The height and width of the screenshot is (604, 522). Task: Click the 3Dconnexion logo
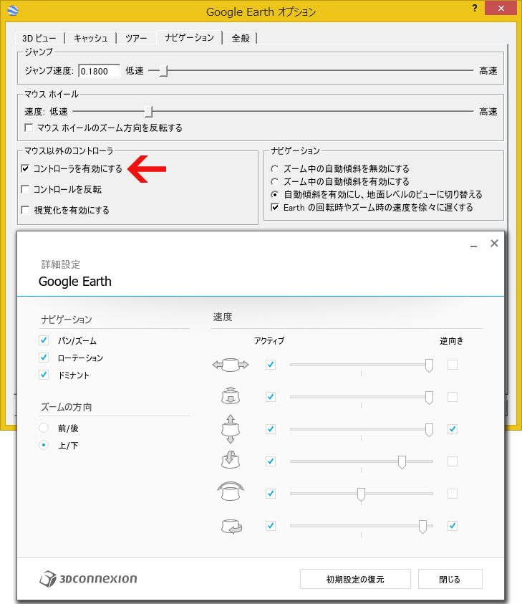point(88,579)
